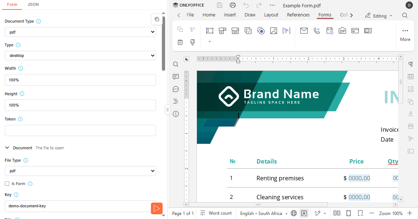Click the More toolbar button
Viewport: 418px width, 219px height.
[405, 34]
